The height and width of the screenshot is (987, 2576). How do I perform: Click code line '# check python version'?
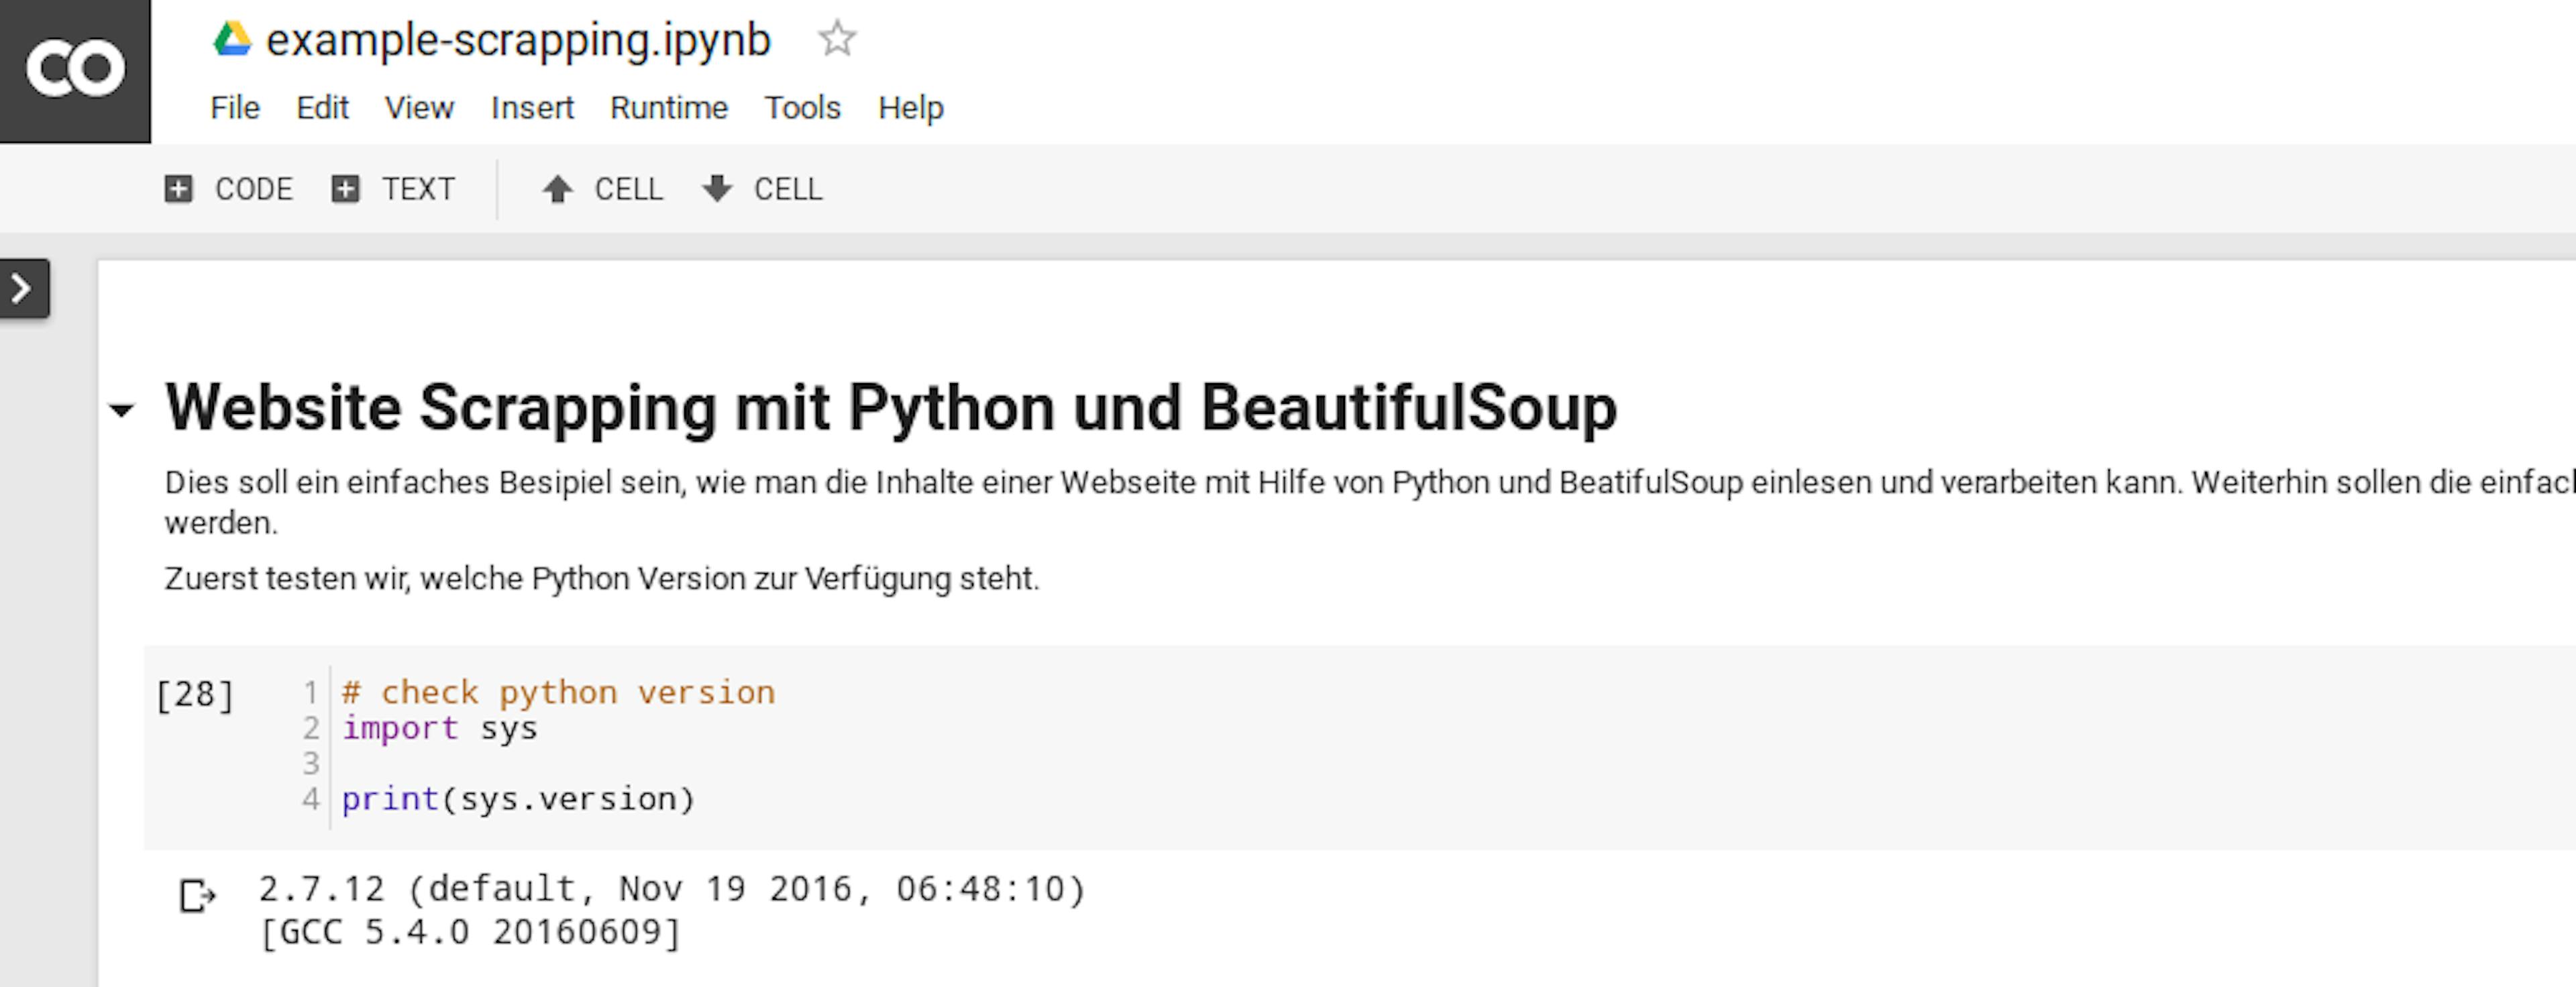558,692
